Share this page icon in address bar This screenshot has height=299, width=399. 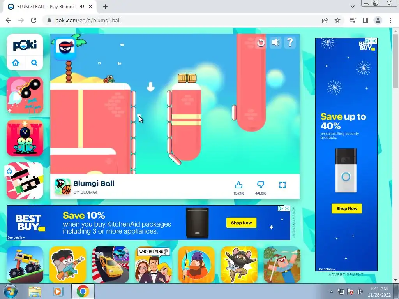click(325, 20)
